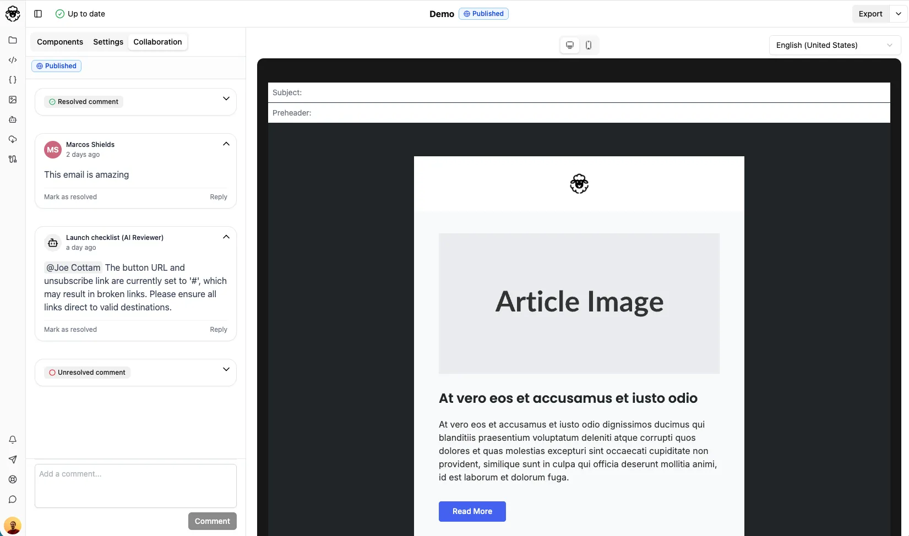
Task: Open the Components tab
Action: pyautogui.click(x=60, y=41)
